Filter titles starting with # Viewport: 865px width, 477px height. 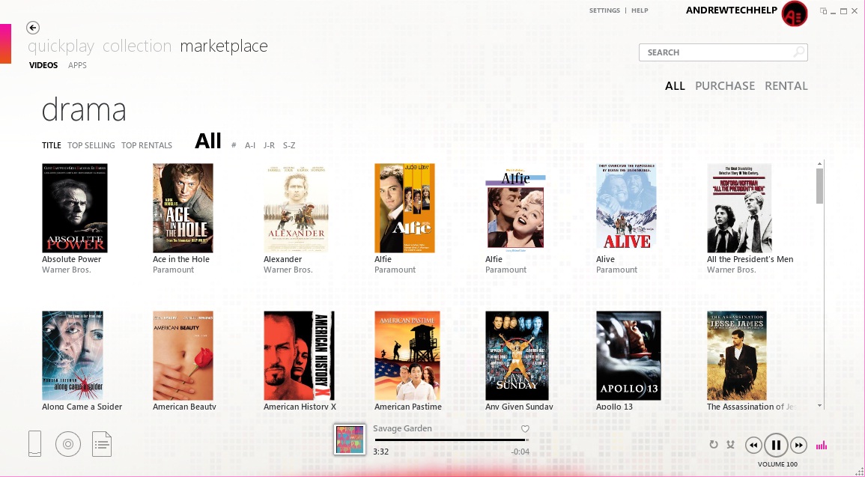pos(234,145)
